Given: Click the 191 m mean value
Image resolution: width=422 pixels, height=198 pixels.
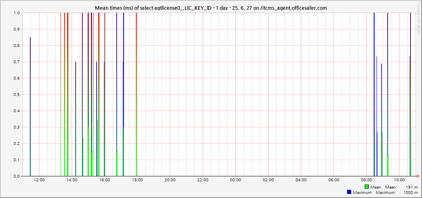Looking at the screenshot, I should tap(412, 187).
